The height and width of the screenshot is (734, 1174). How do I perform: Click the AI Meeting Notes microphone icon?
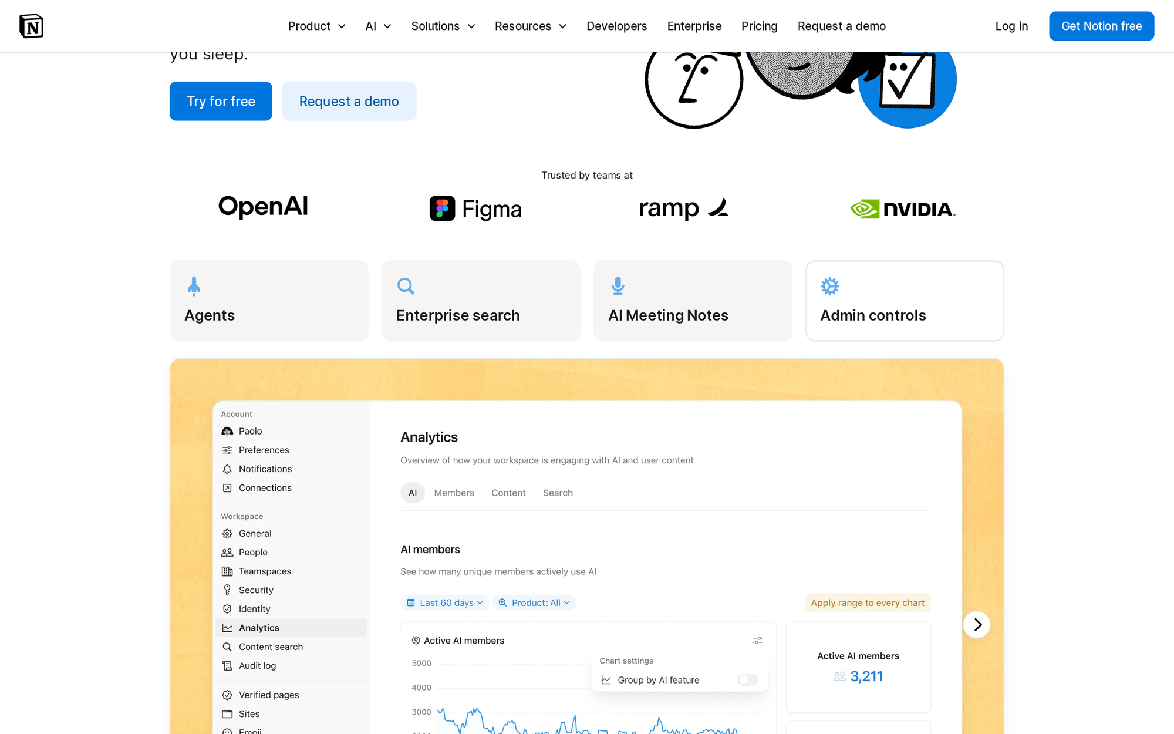[x=618, y=286]
